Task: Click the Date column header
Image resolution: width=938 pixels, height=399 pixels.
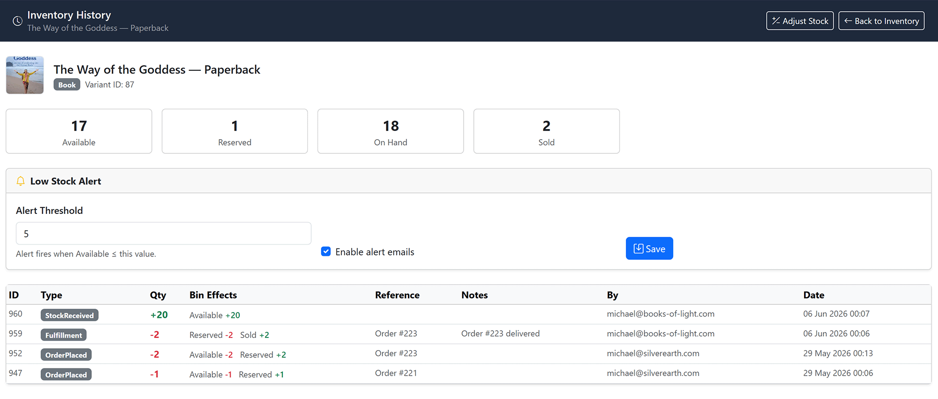Action: click(814, 295)
